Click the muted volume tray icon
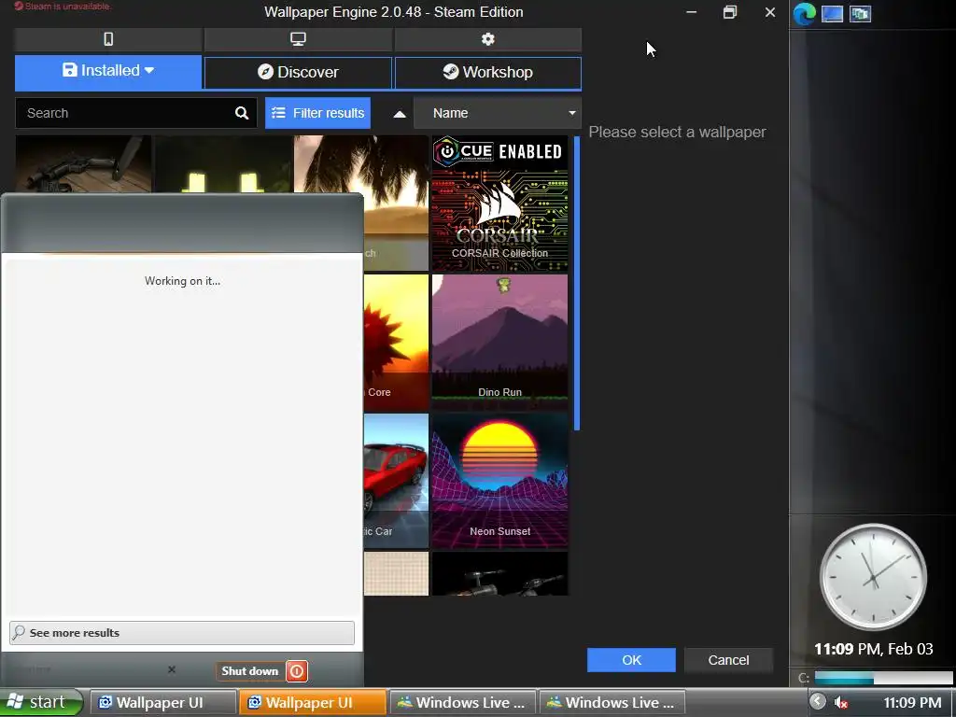The image size is (956, 717). click(x=841, y=703)
